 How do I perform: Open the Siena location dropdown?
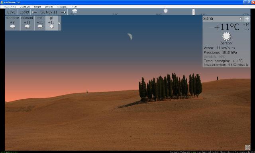241,19
